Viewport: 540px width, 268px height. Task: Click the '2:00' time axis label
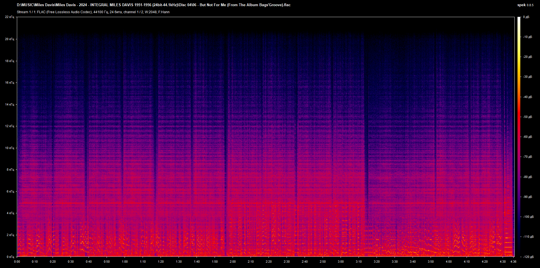[x=233, y=262]
